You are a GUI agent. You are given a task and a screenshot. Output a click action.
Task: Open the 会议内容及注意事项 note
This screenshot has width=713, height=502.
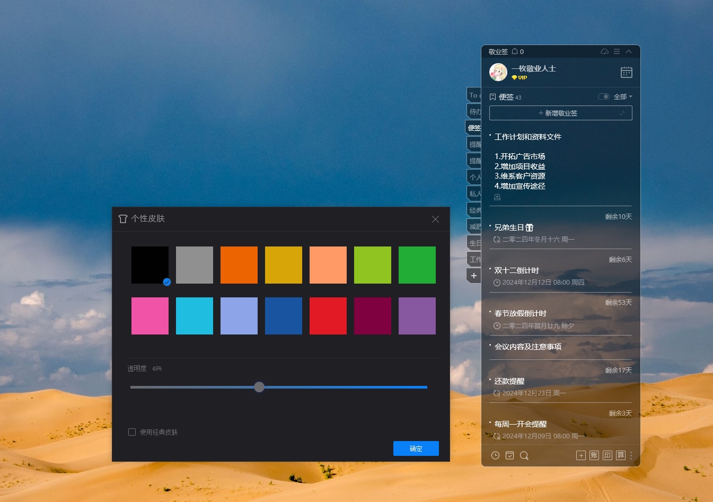pos(528,347)
